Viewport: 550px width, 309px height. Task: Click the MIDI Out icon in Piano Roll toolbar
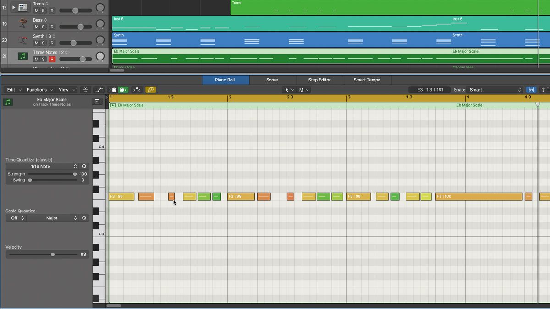(122, 90)
